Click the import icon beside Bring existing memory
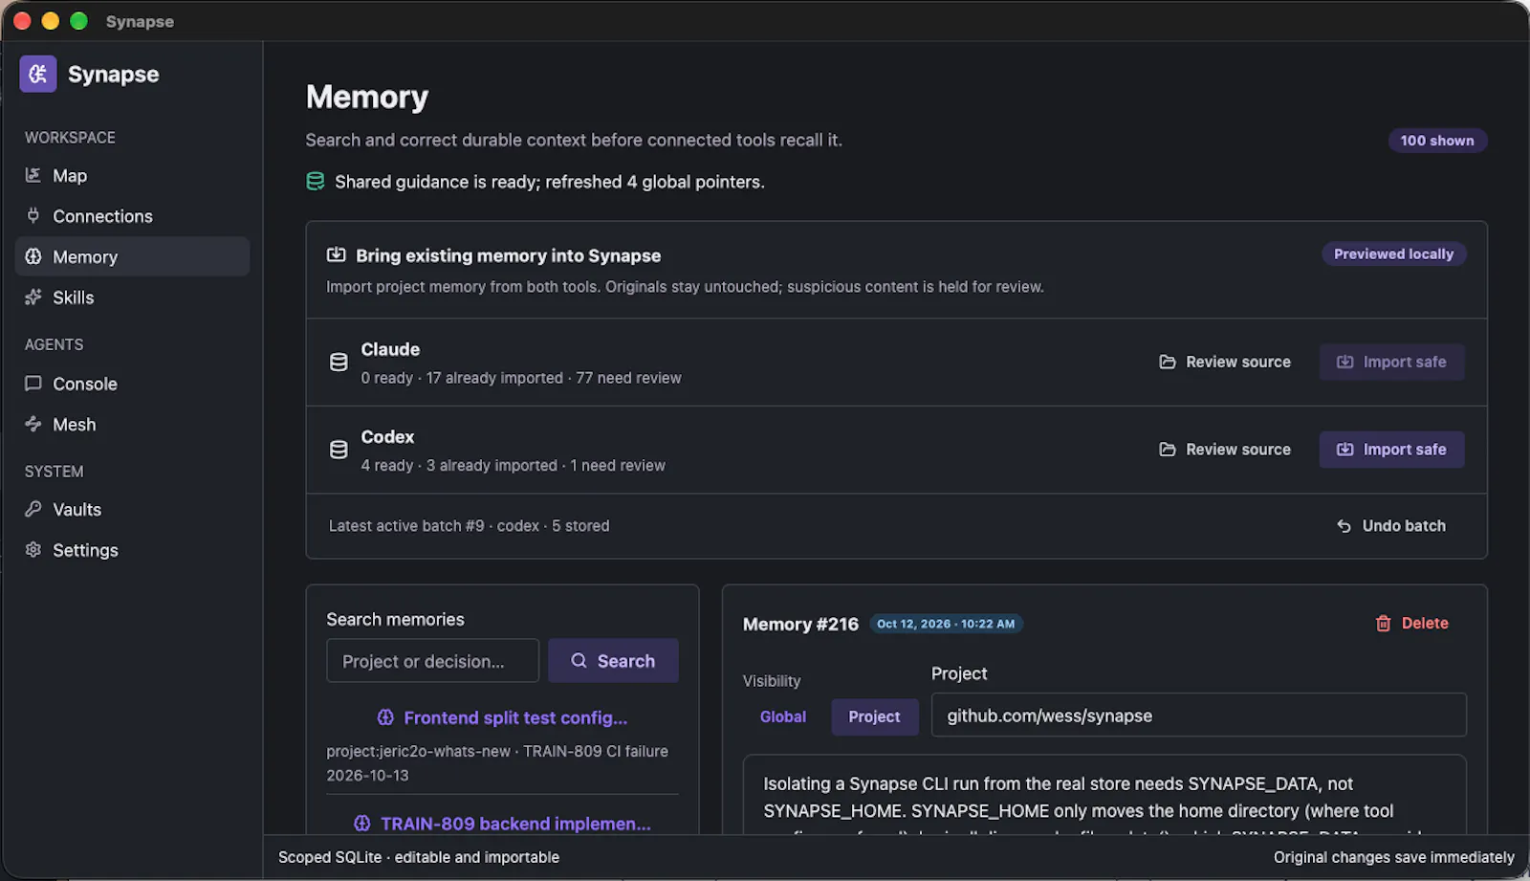Image resolution: width=1530 pixels, height=881 pixels. pyautogui.click(x=336, y=254)
